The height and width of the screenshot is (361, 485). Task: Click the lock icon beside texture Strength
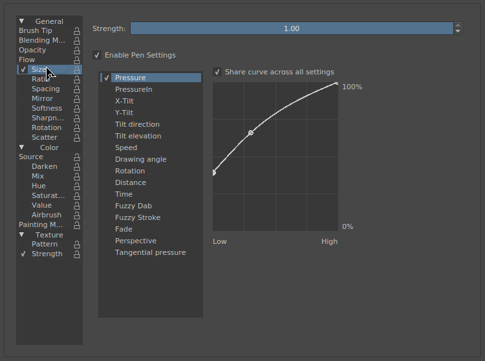coord(77,254)
